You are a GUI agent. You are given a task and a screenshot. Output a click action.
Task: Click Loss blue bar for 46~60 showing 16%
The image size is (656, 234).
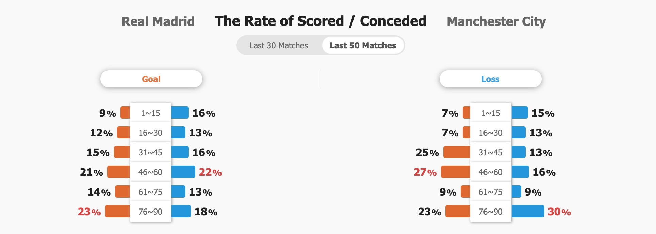click(520, 172)
